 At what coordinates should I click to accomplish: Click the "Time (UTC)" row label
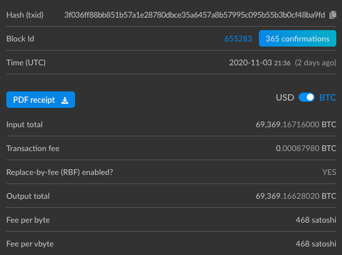26,62
